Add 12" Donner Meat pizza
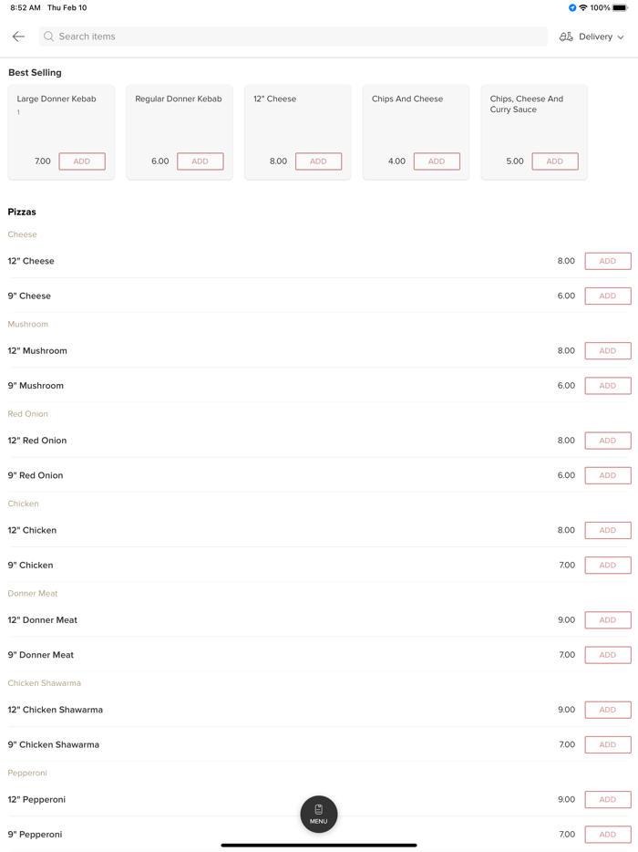This screenshot has width=638, height=852. pos(608,620)
